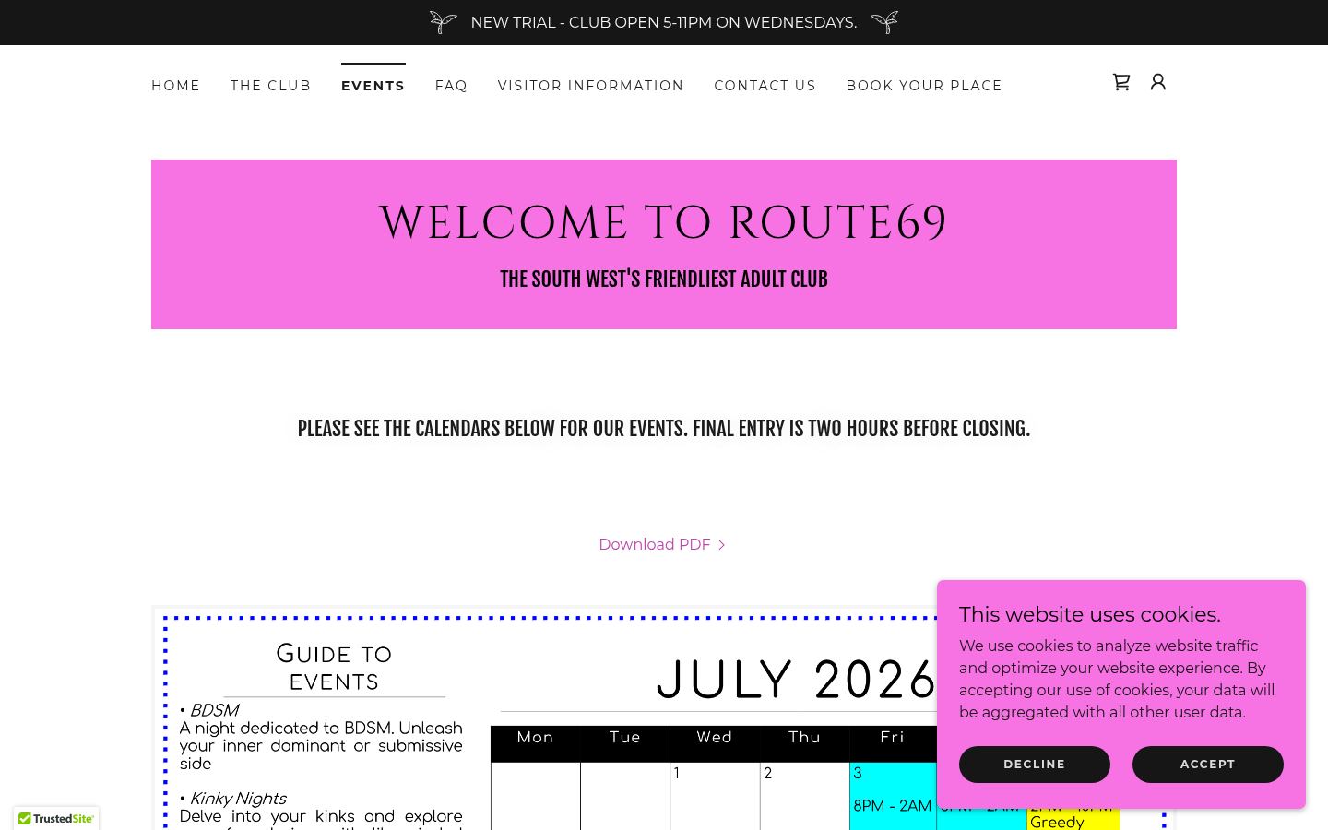Navigate to Visitor Information
This screenshot has height=830, width=1328.
590,86
